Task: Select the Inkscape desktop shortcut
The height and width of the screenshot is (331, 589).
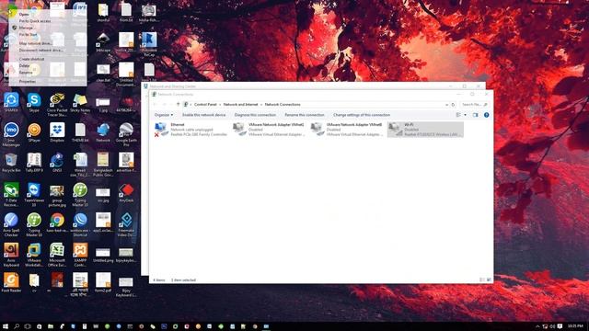Action: coord(103,42)
